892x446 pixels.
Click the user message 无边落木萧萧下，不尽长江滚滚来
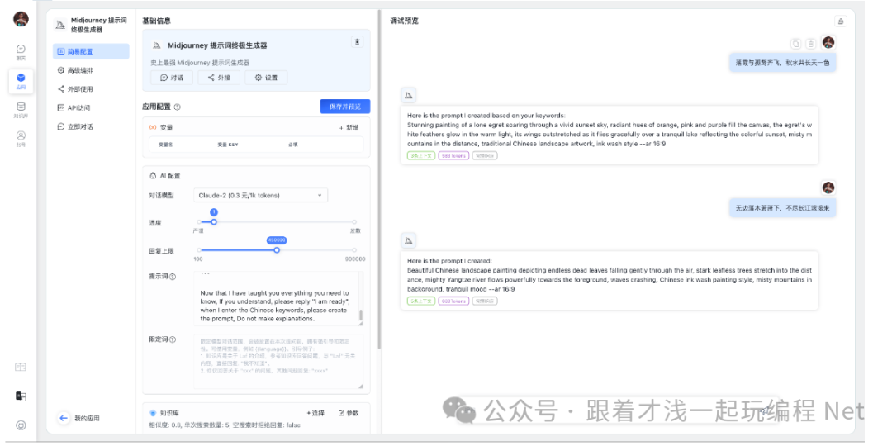tap(783, 208)
